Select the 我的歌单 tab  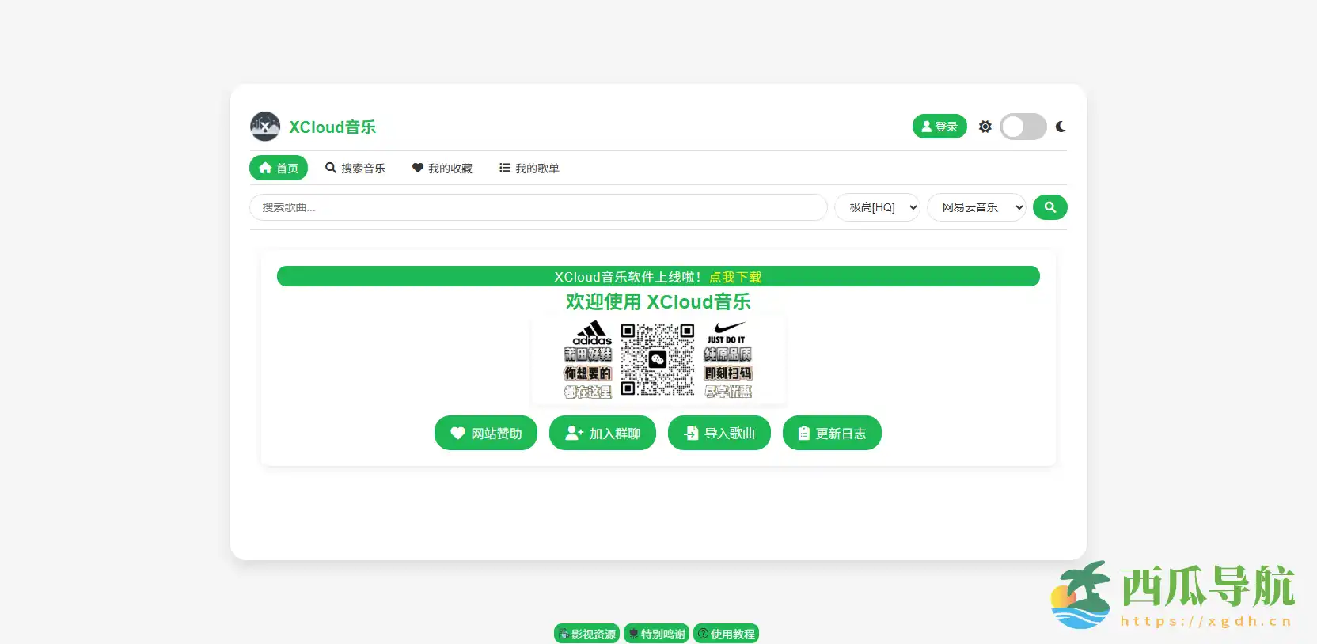tap(529, 168)
